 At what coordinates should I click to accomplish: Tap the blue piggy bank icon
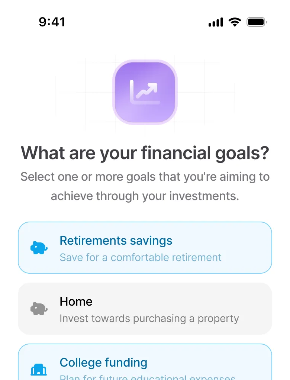(39, 248)
